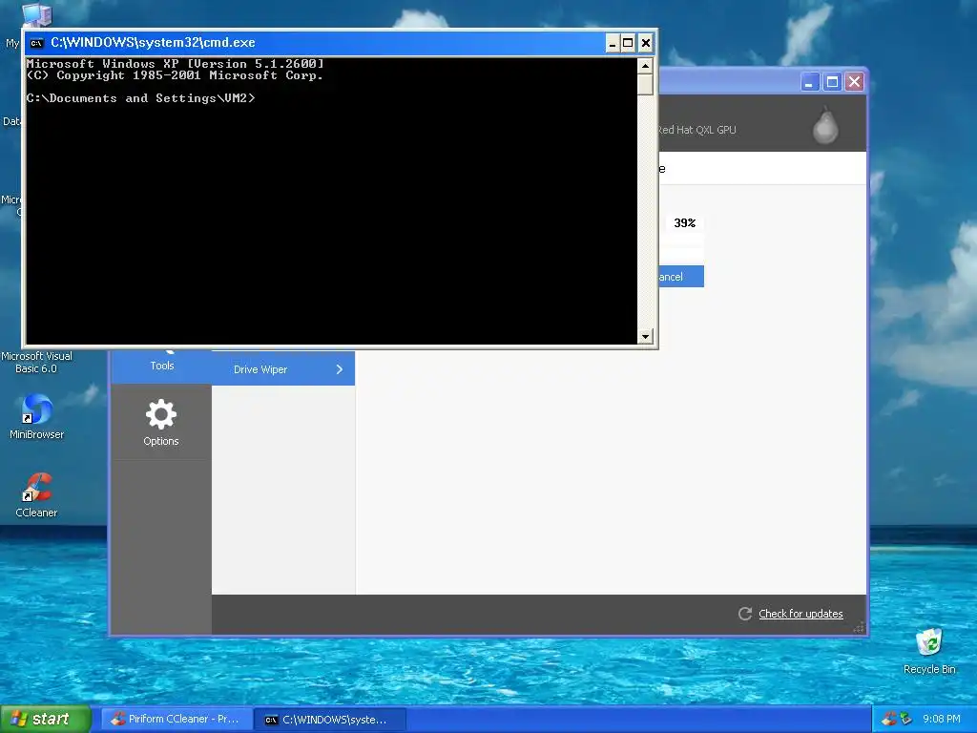Click the CCleaner pear logo
The height and width of the screenshot is (733, 977).
click(x=825, y=126)
